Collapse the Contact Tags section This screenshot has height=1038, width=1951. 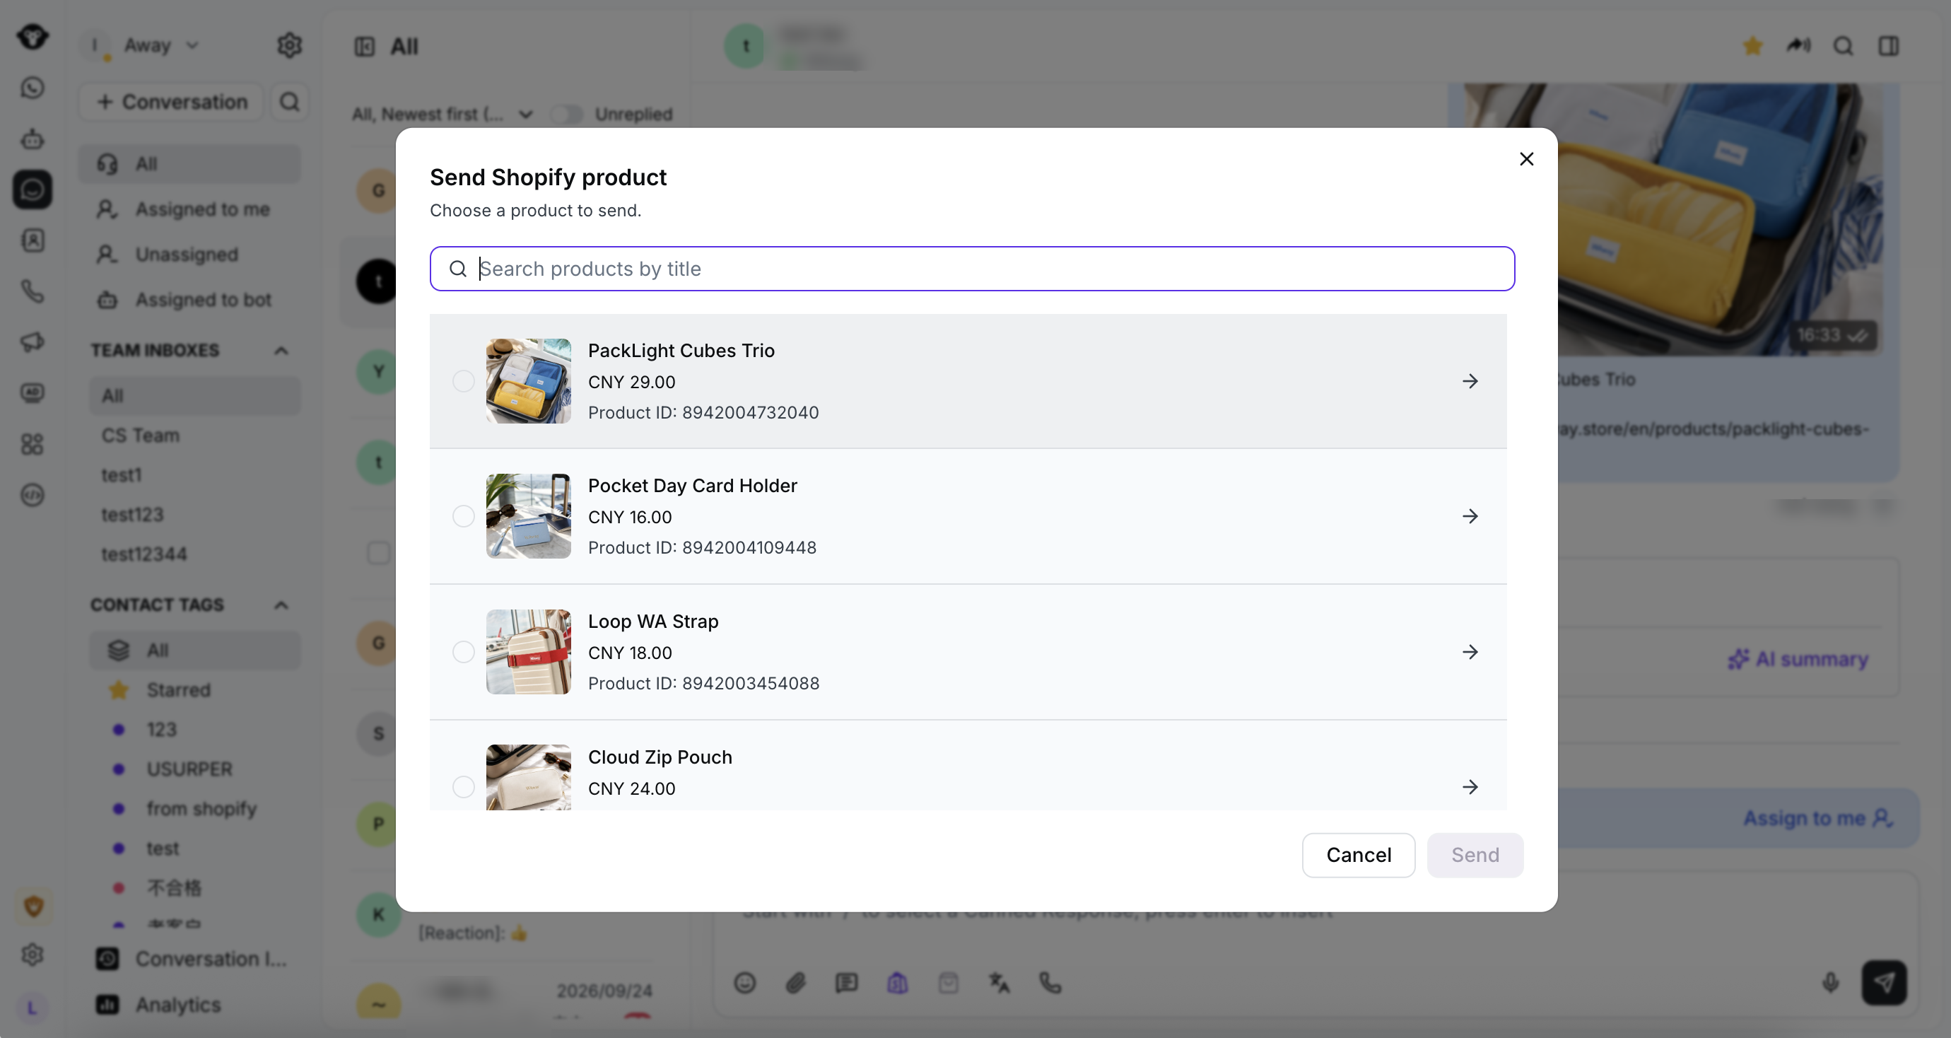(x=281, y=605)
